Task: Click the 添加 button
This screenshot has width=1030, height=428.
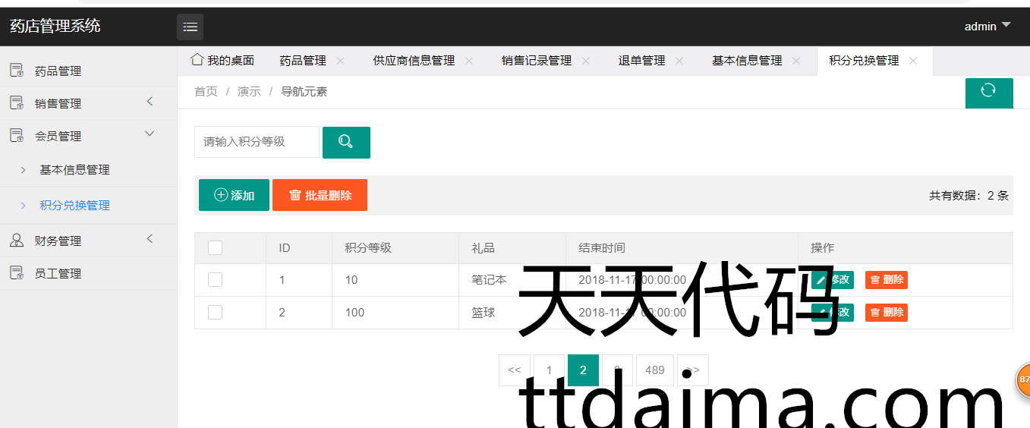Action: point(234,195)
